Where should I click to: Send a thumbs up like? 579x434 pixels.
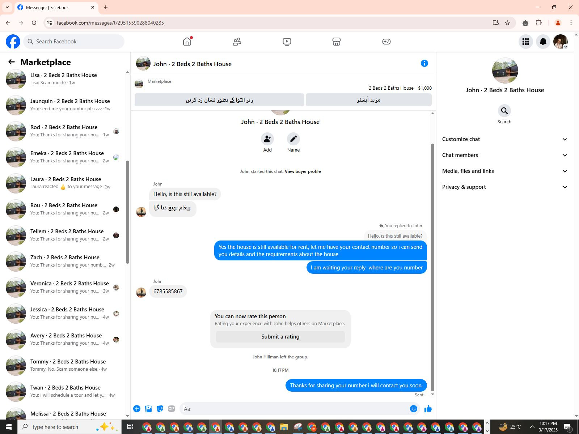428,409
